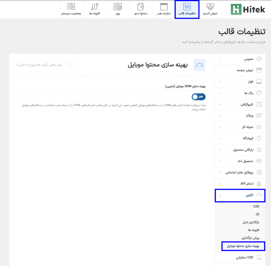The width and height of the screenshot is (271, 266).
Task: Expand the رنگ ها section chevron
Action: click(220, 93)
